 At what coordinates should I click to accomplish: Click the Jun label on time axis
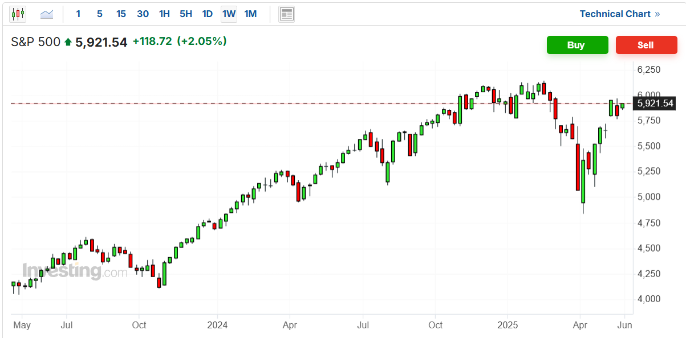point(624,325)
